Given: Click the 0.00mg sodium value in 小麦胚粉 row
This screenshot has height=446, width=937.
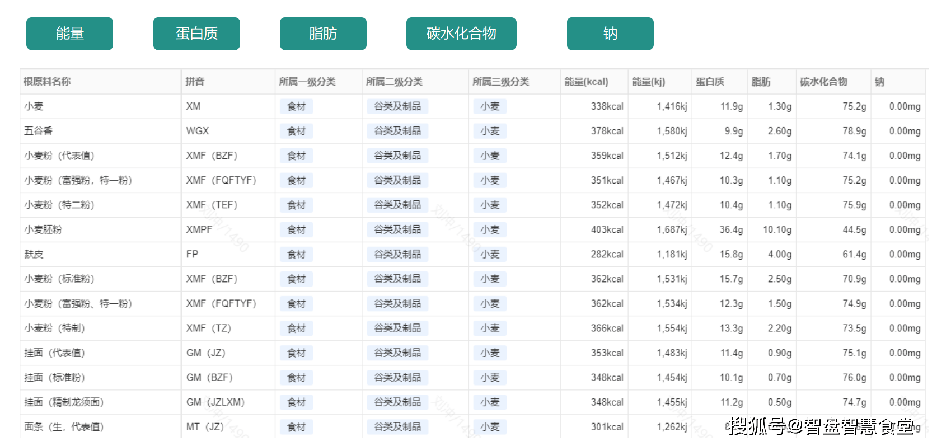Looking at the screenshot, I should point(905,229).
